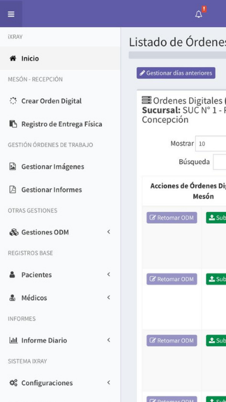Toggle the hamburger sidebar menu

pos(11,14)
